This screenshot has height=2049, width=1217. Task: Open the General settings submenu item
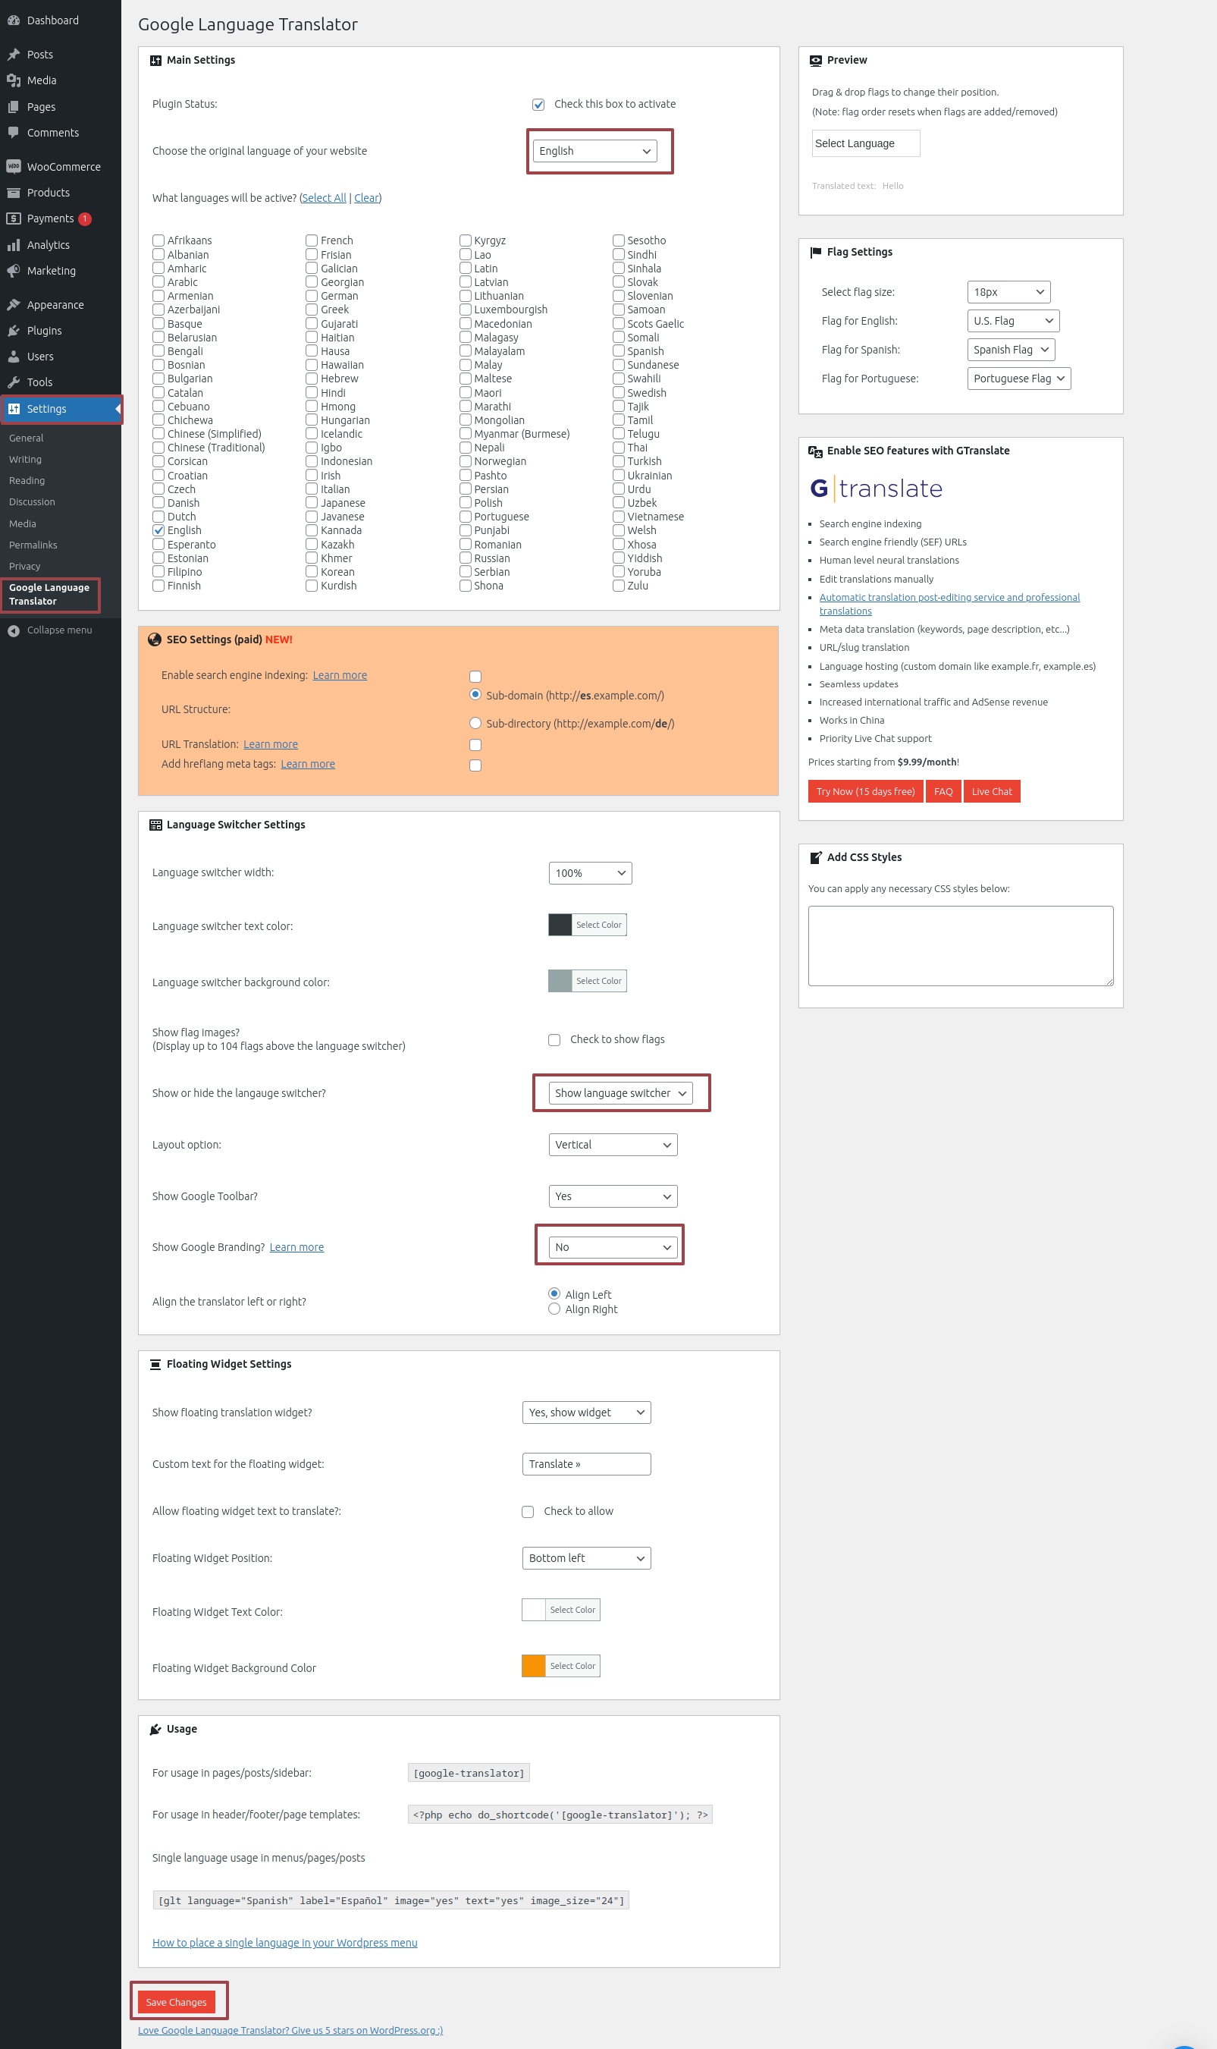(27, 438)
